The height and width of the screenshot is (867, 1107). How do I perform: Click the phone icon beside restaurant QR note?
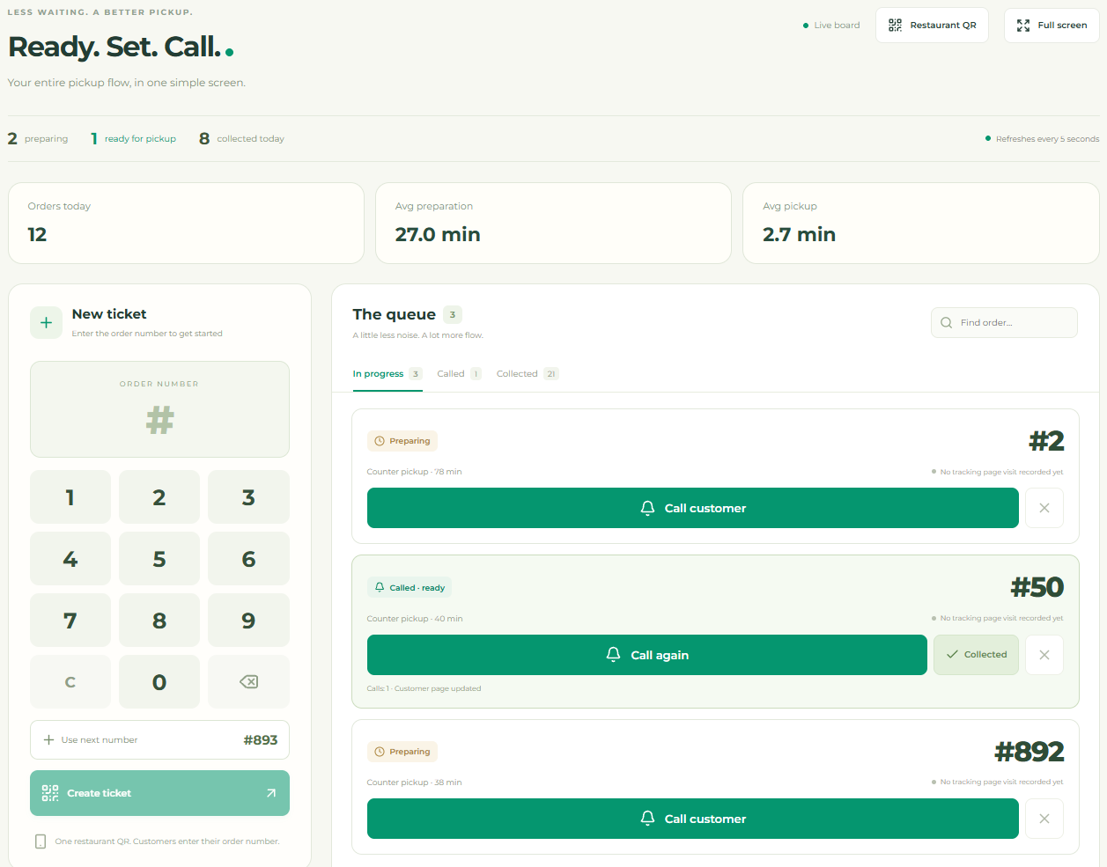pos(41,841)
